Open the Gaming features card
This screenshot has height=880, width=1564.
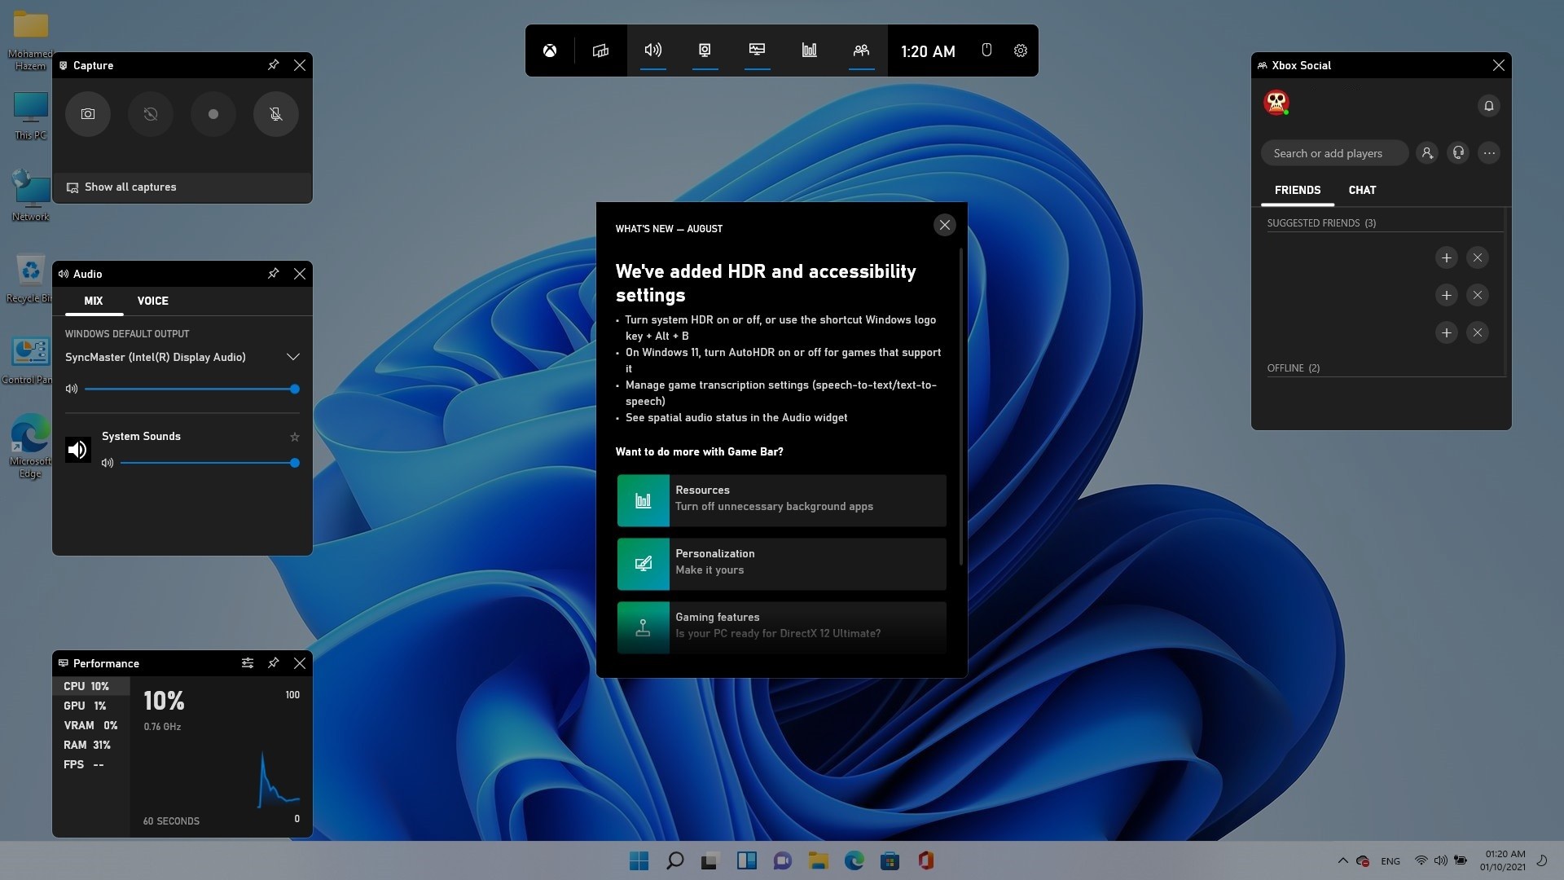pyautogui.click(x=782, y=627)
